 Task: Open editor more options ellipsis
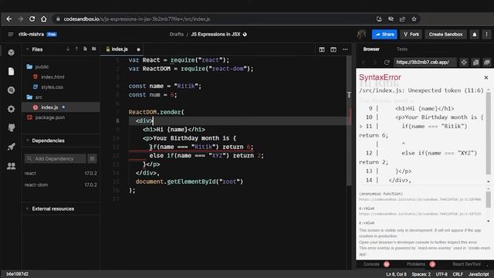[x=345, y=49]
